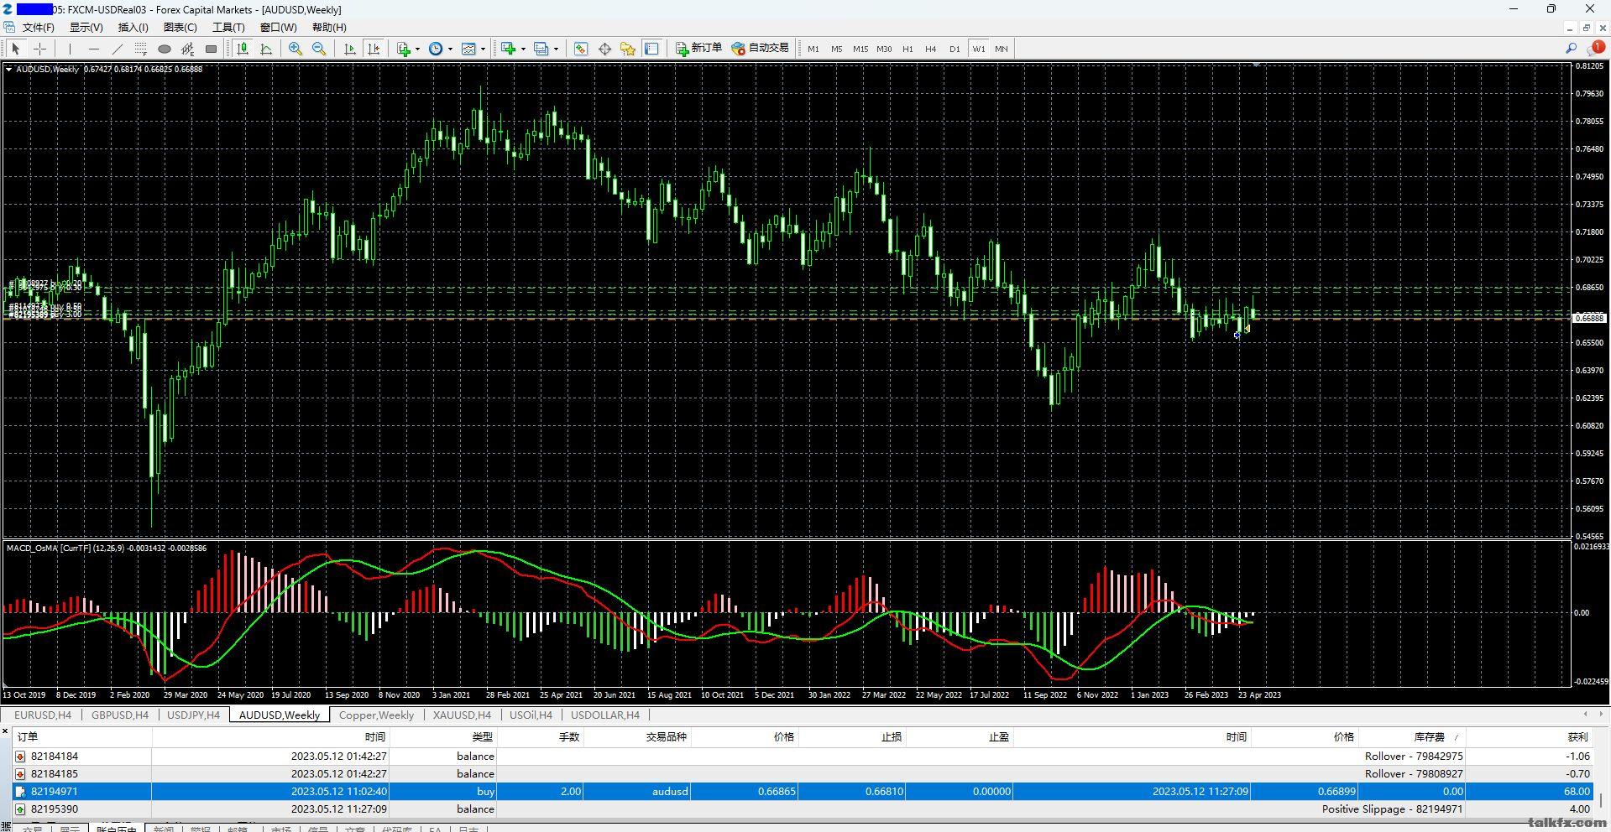Switch to the GBPUSD,H4 chart tab
Image resolution: width=1611 pixels, height=832 pixels.
click(x=120, y=715)
